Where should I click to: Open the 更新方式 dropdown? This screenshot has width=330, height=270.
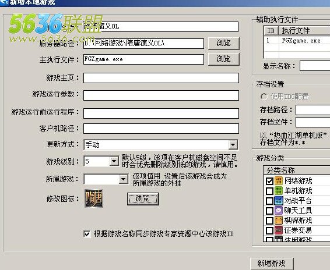(x=233, y=145)
